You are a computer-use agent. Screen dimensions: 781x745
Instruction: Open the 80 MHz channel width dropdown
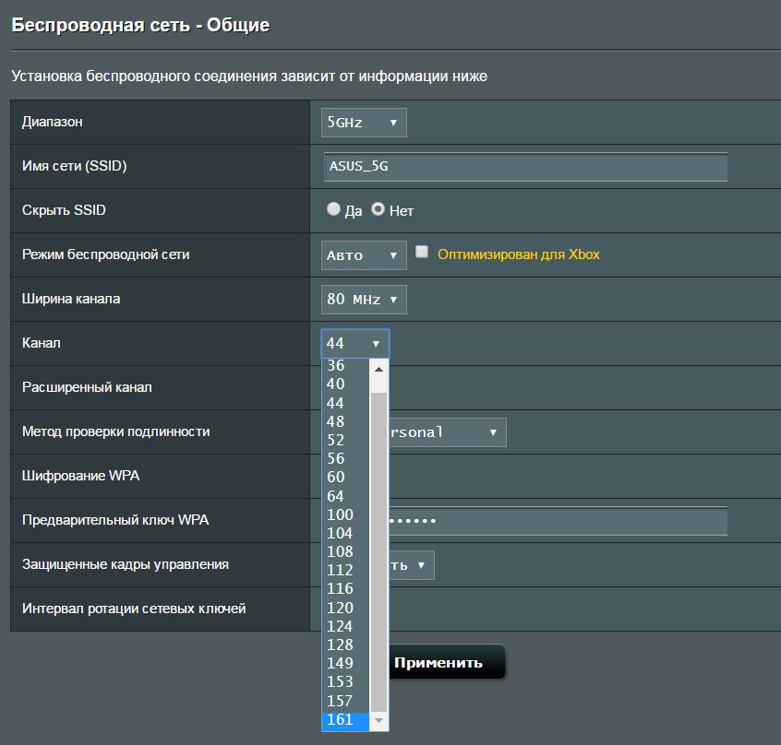(x=364, y=299)
